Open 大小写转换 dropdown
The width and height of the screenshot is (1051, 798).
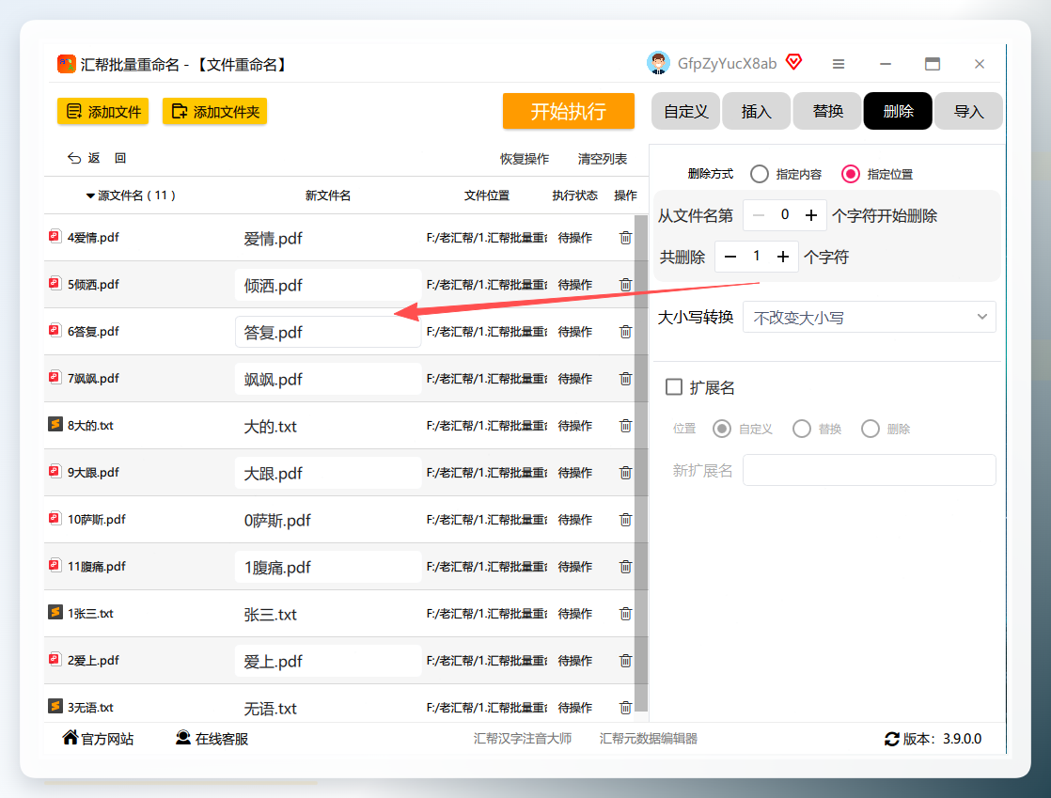point(870,318)
